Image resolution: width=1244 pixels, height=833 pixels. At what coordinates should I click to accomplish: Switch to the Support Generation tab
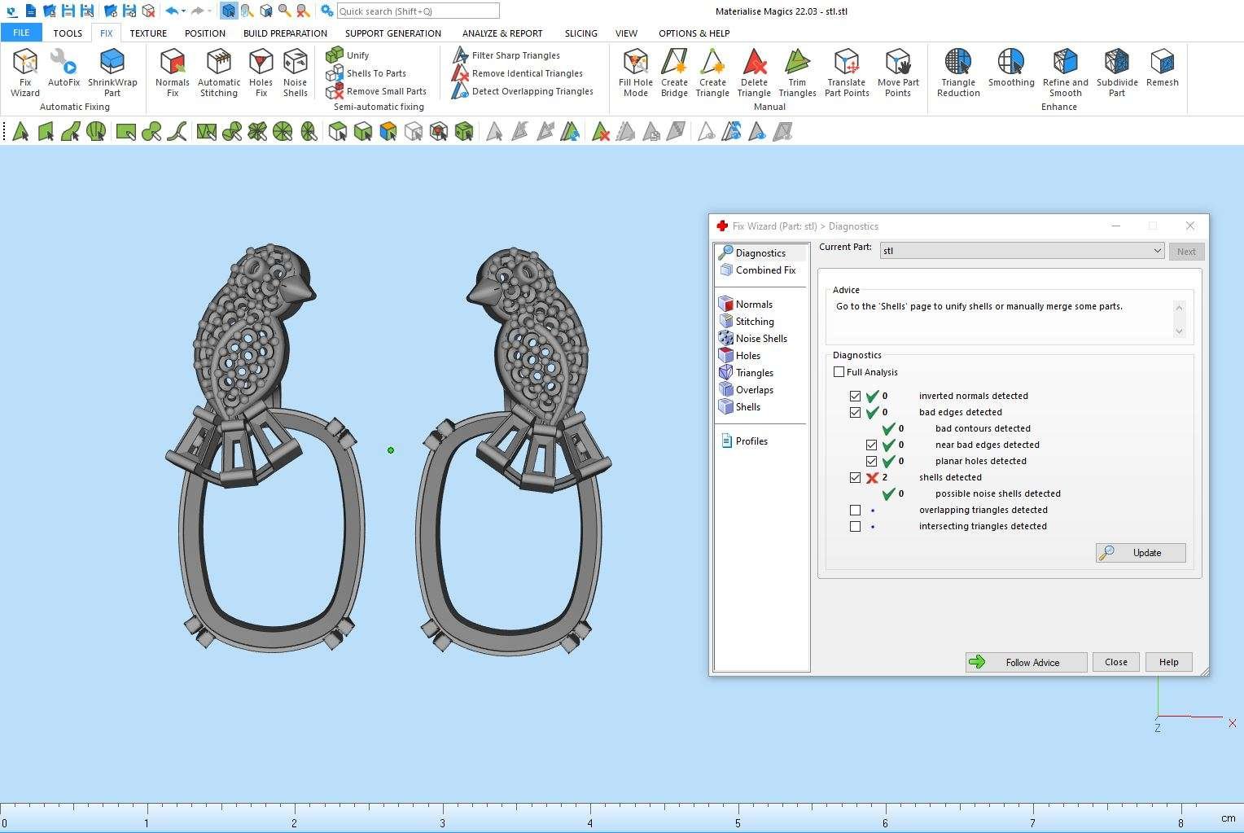[392, 33]
